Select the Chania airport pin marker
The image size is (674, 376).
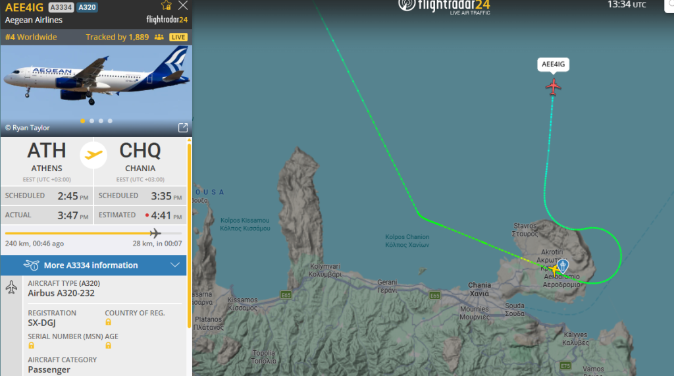[563, 265]
